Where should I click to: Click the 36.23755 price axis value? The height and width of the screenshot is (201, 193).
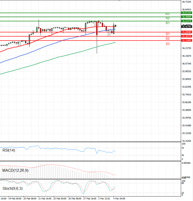187,48
